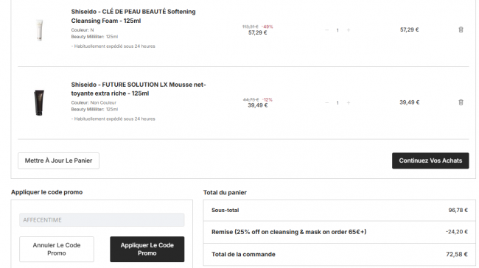Decrease quantity of Future Solution LX Mousse
Screen dimensions: 479x268
pos(327,102)
